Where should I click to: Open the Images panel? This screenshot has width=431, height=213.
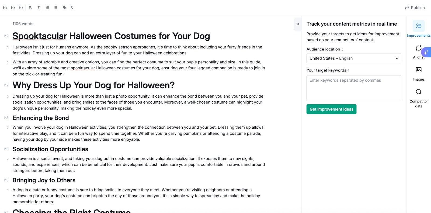point(418,74)
